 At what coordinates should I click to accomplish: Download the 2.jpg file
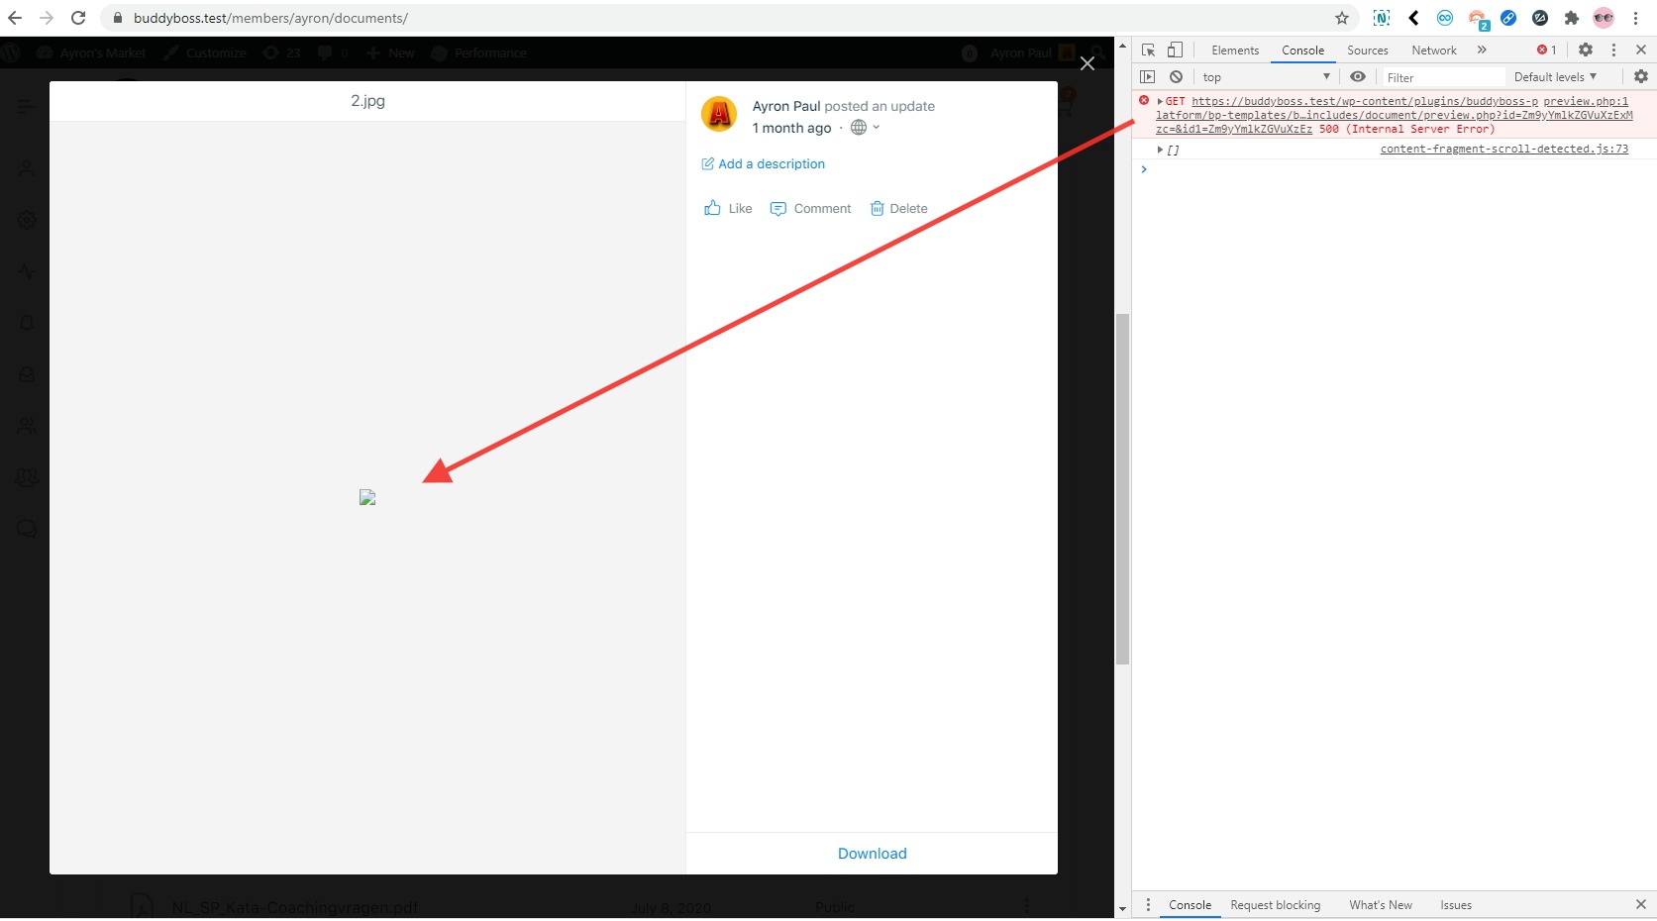(872, 853)
